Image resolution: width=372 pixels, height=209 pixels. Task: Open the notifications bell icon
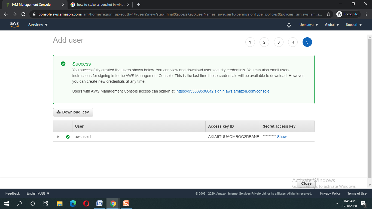pyautogui.click(x=289, y=25)
